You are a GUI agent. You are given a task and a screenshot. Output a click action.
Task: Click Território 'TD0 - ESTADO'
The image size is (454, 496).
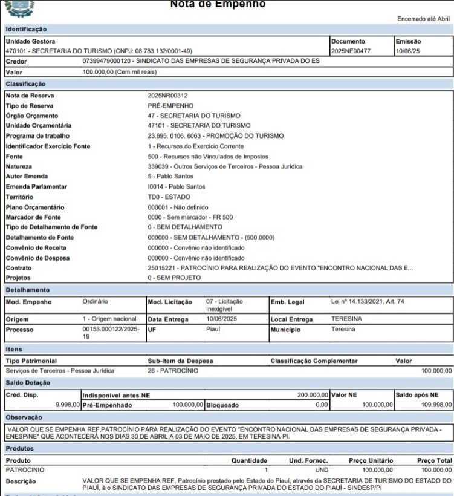pyautogui.click(x=169, y=197)
